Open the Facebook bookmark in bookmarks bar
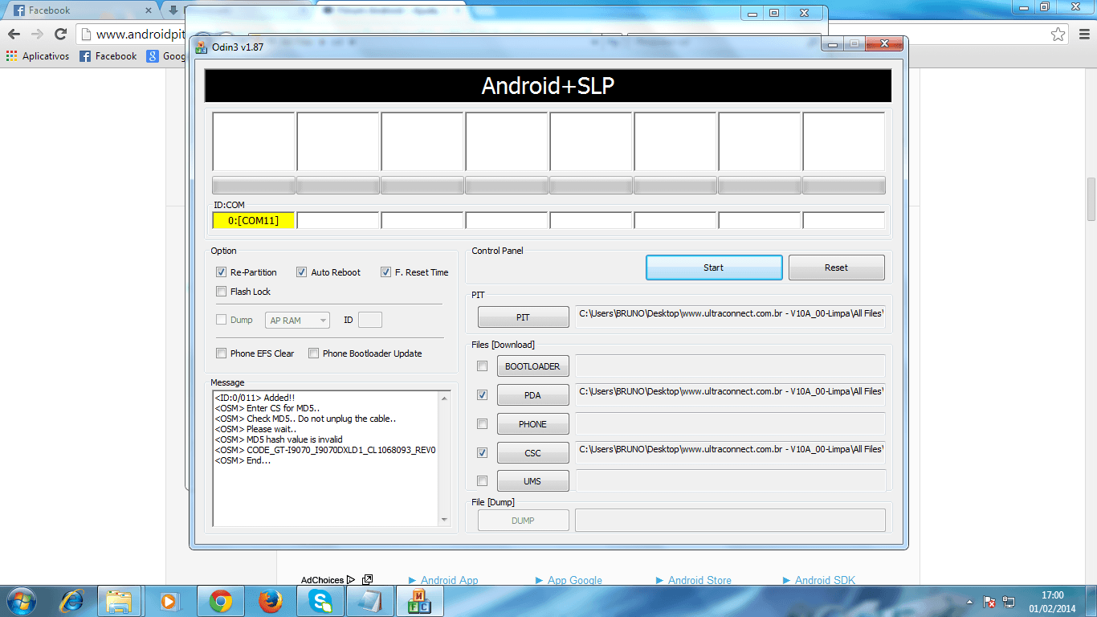This screenshot has height=617, width=1097. point(108,56)
